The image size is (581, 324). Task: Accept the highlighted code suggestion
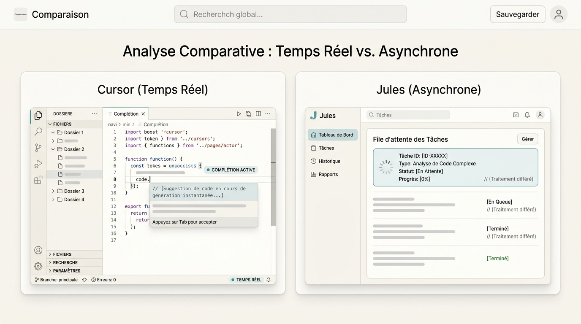(204, 192)
